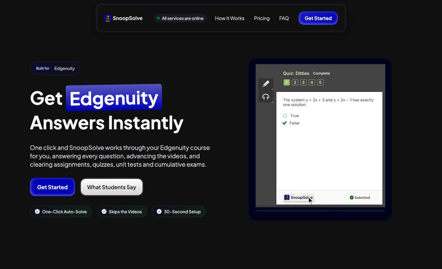Click the check icon beside Skips the Videos

tap(104, 212)
